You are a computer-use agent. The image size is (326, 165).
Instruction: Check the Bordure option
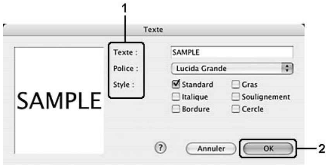click(x=176, y=109)
